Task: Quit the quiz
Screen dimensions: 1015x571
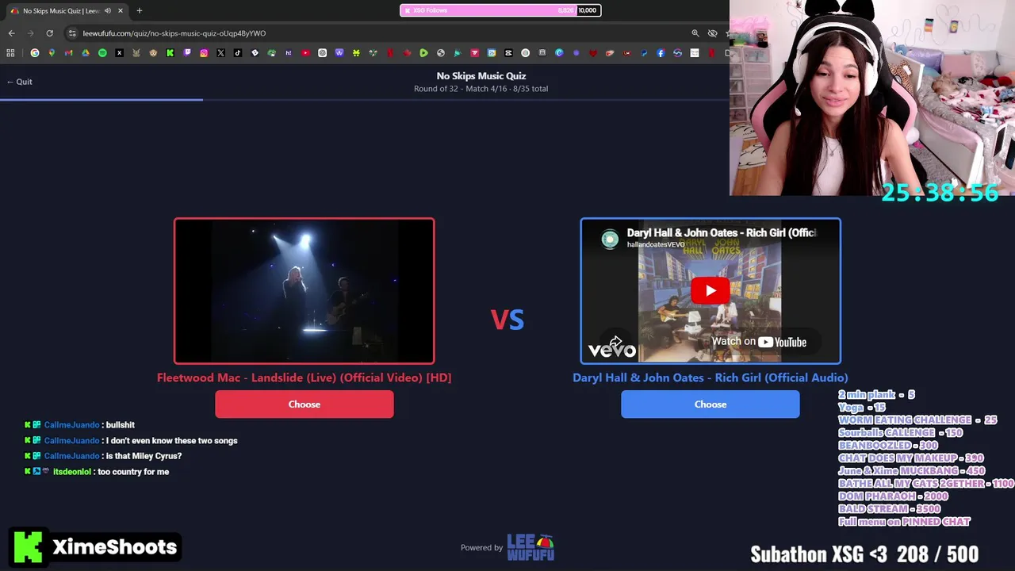Action: [19, 82]
